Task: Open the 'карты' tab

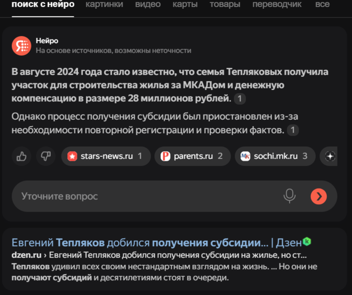Action: [x=185, y=4]
